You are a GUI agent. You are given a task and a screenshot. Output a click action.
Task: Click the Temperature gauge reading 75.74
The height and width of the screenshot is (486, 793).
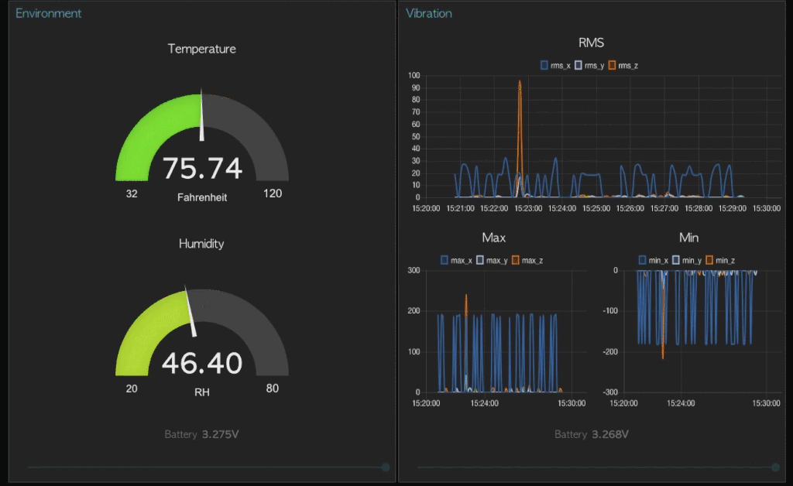tap(202, 168)
